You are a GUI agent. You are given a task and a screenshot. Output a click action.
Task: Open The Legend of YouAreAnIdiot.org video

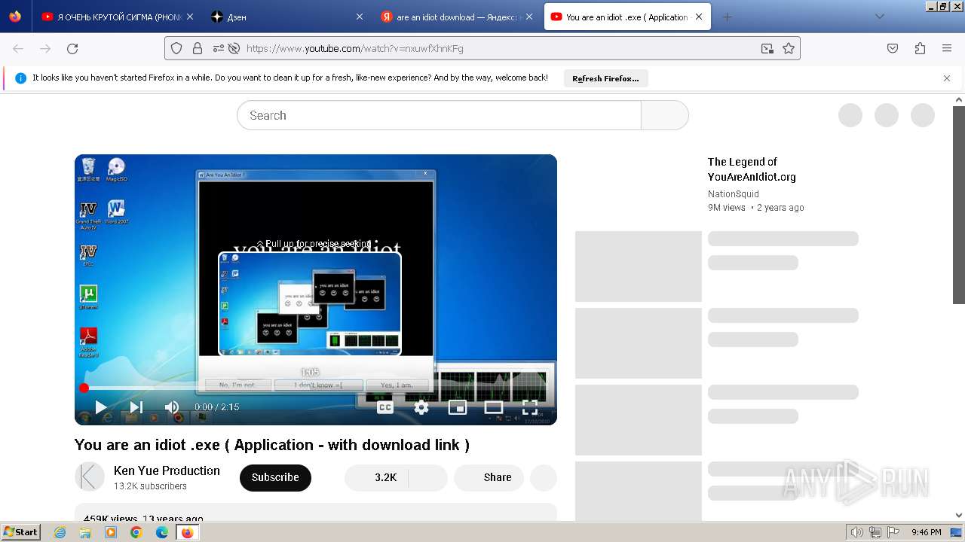(x=752, y=169)
